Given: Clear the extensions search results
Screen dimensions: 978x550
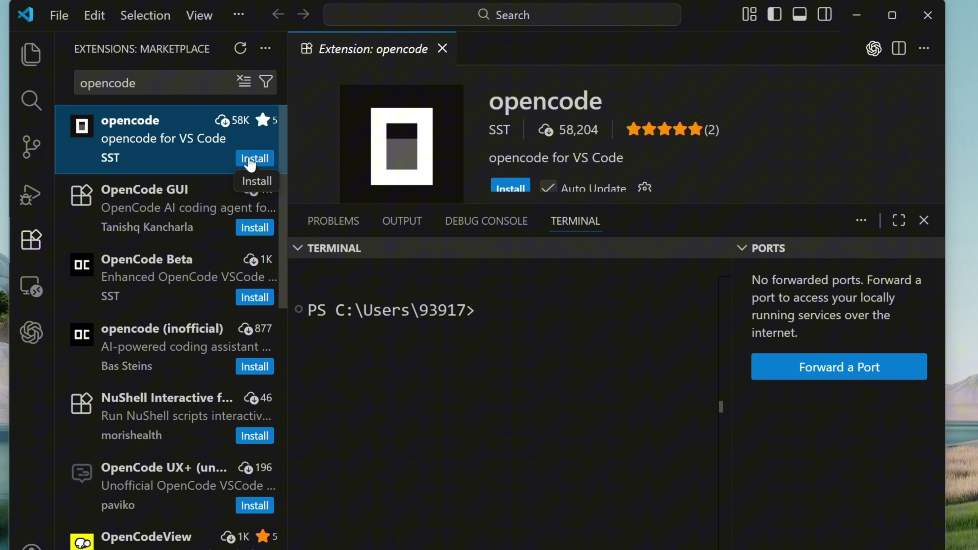Looking at the screenshot, I should pos(244,81).
